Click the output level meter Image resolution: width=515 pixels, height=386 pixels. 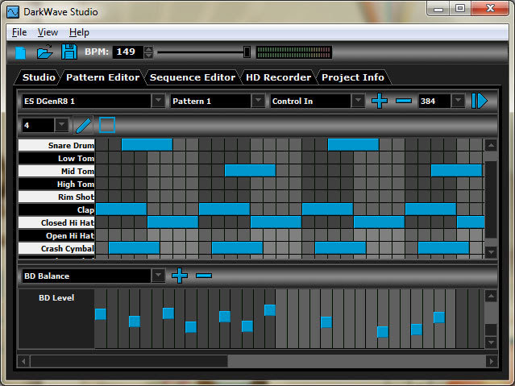(294, 52)
